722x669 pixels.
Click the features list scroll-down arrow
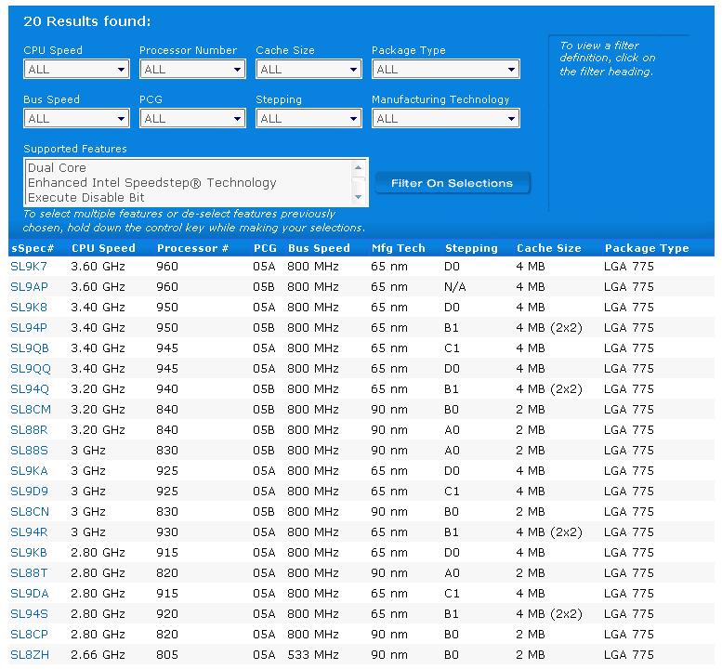tap(359, 197)
